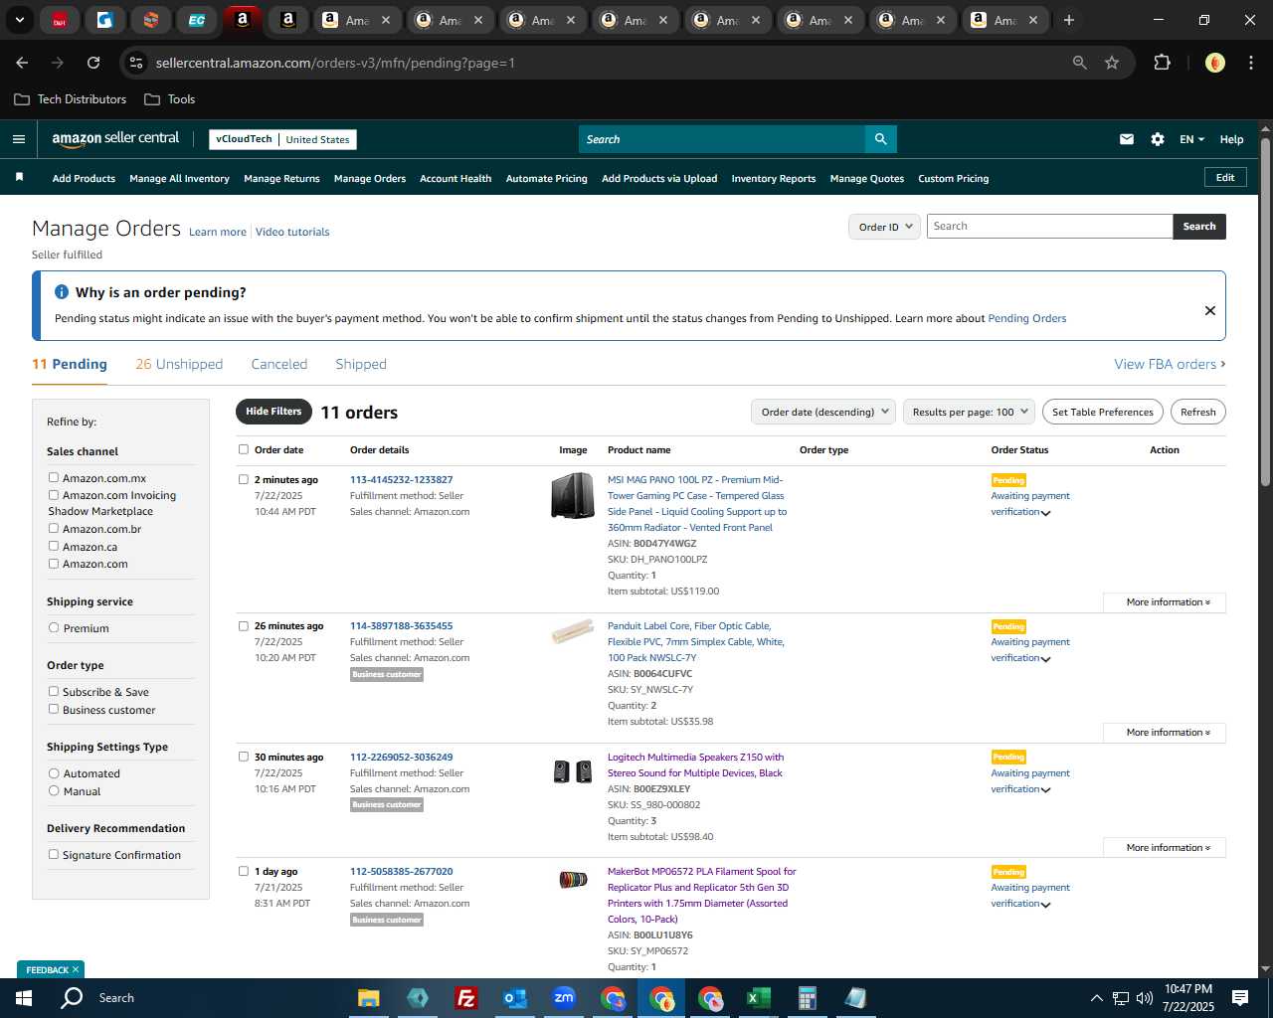The image size is (1273, 1018).
Task: Open order 114-3897188-3635455 link
Action: pyautogui.click(x=401, y=626)
